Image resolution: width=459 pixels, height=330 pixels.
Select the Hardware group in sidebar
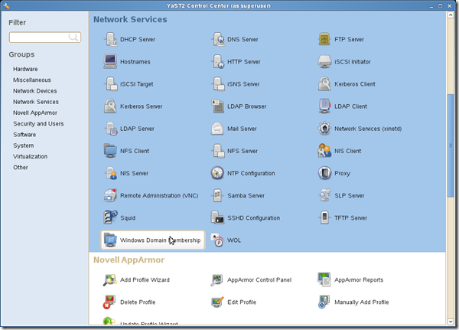[25, 69]
